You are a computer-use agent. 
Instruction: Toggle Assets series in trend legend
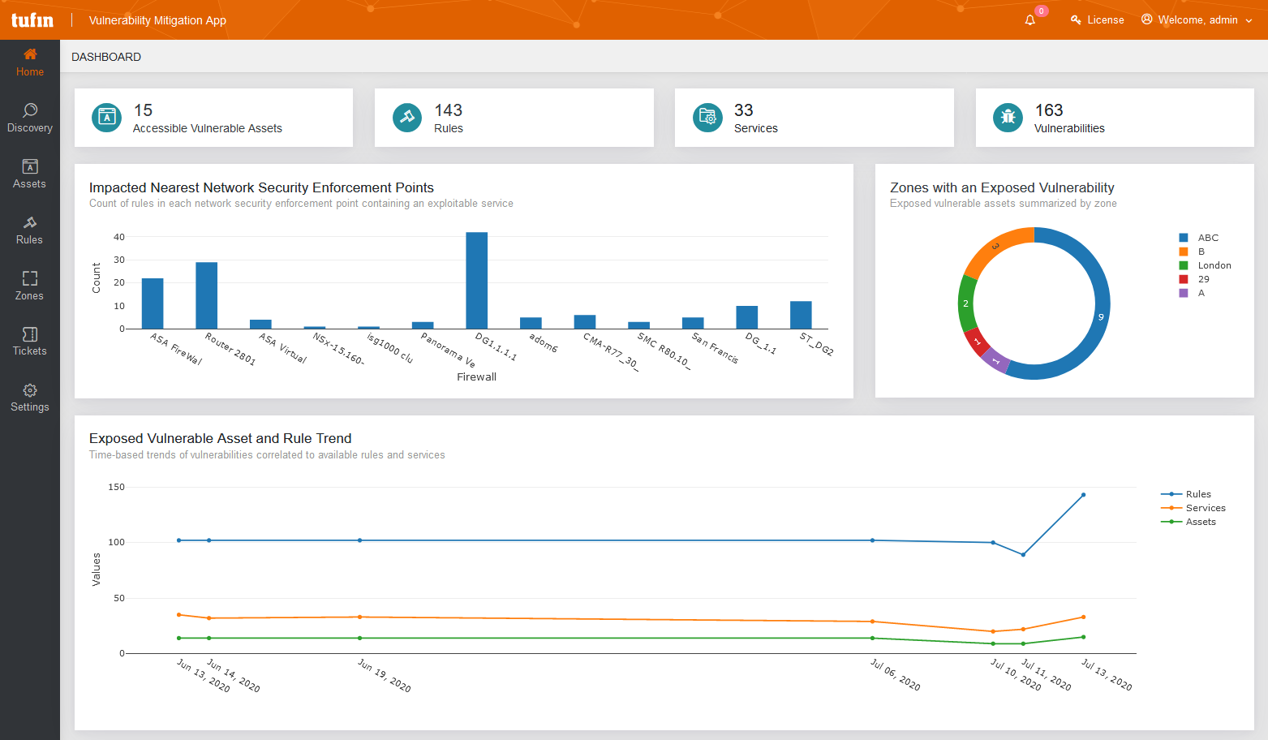tap(1200, 522)
